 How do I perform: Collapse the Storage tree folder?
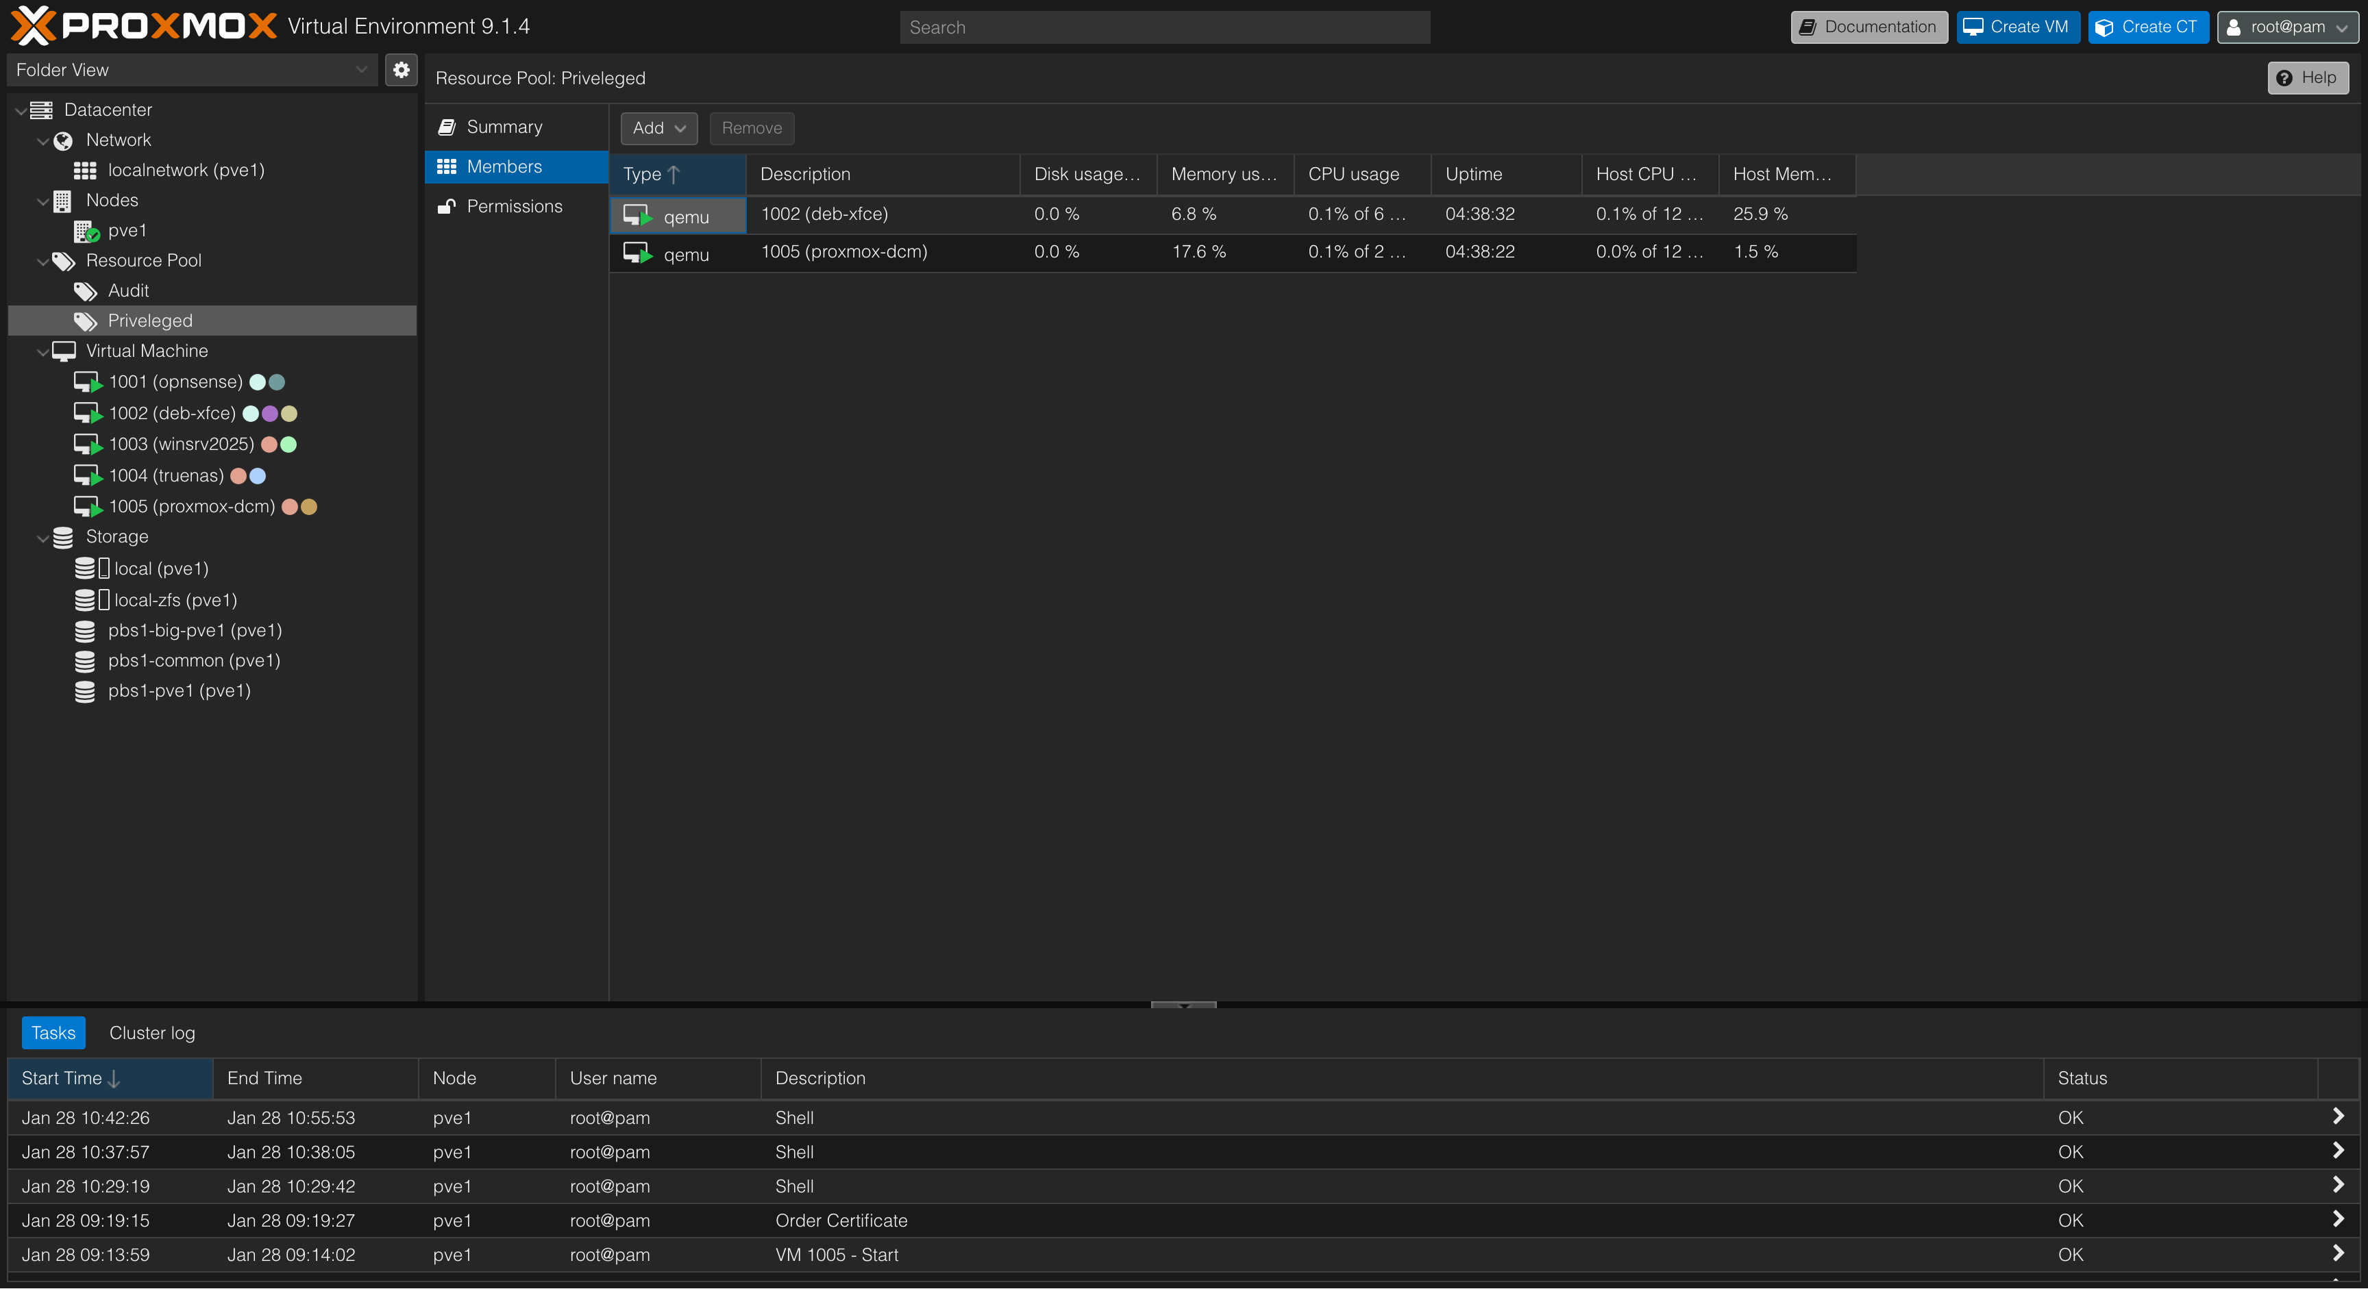point(42,538)
